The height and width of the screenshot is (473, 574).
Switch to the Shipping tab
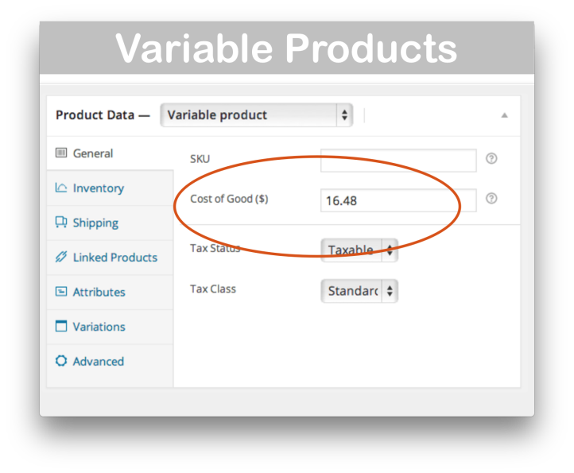click(95, 223)
